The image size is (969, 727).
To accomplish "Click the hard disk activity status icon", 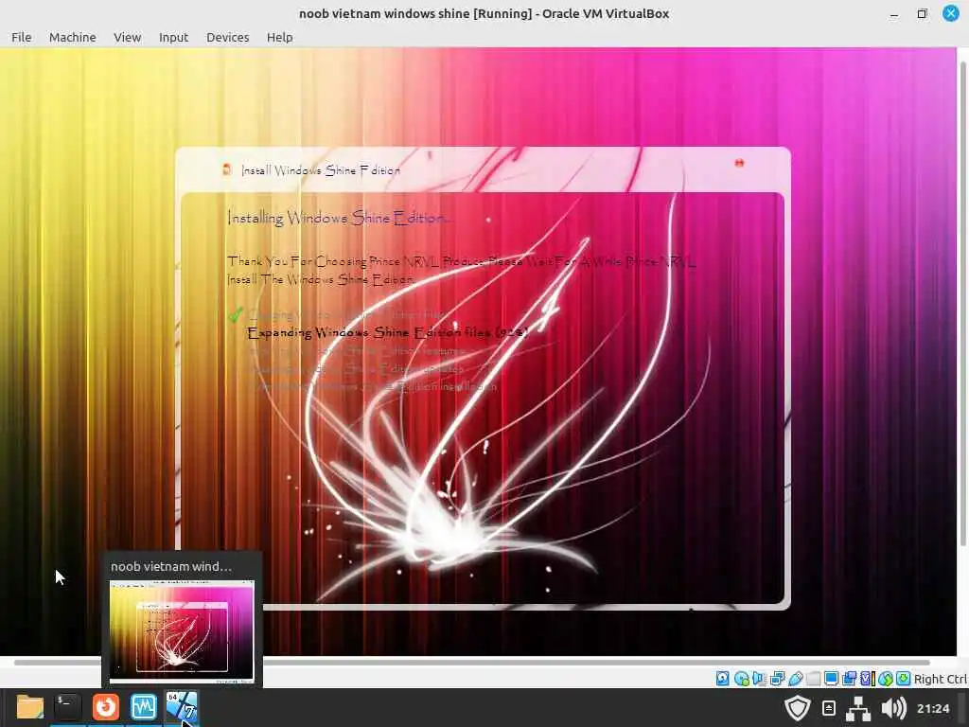I will [722, 679].
